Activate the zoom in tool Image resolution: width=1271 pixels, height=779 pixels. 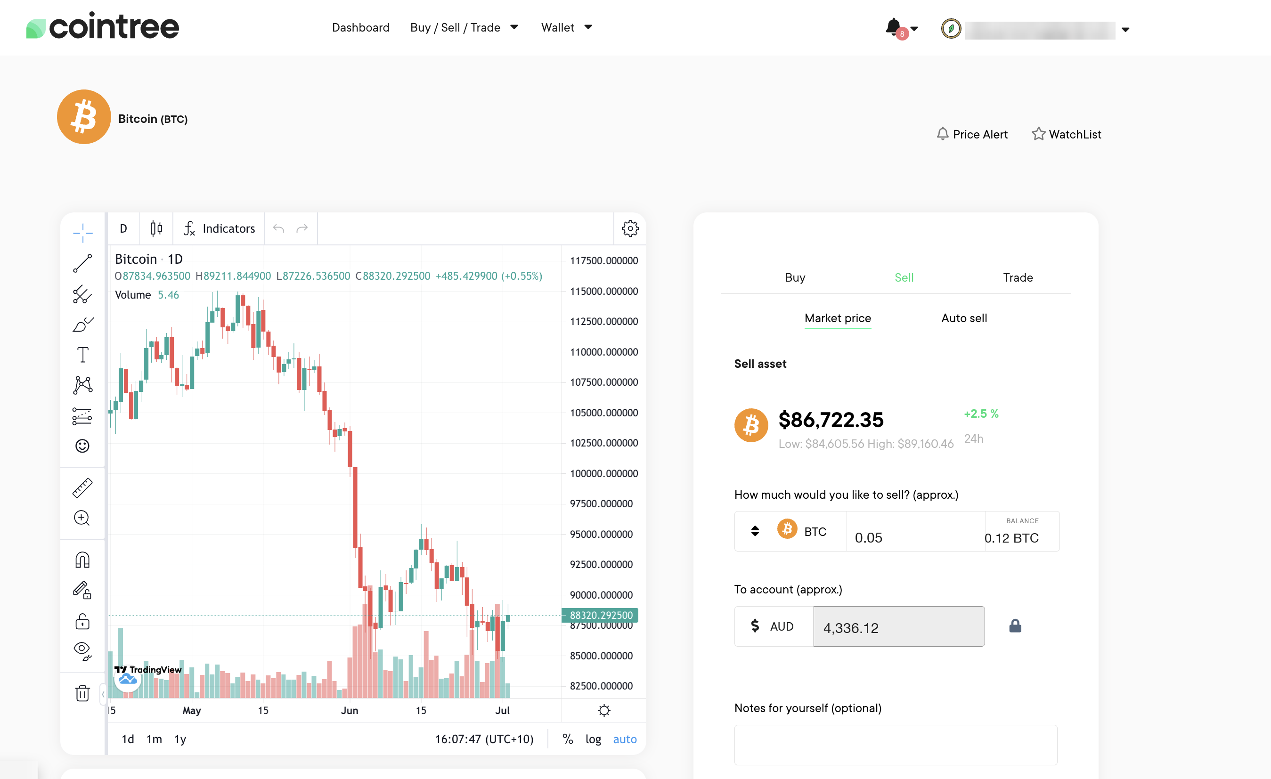82,518
